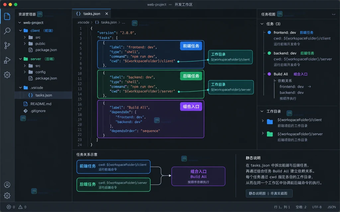This screenshot has height=212, width=340.
Task: Click the 前端任务 box in relationship diagram
Action: point(114,167)
